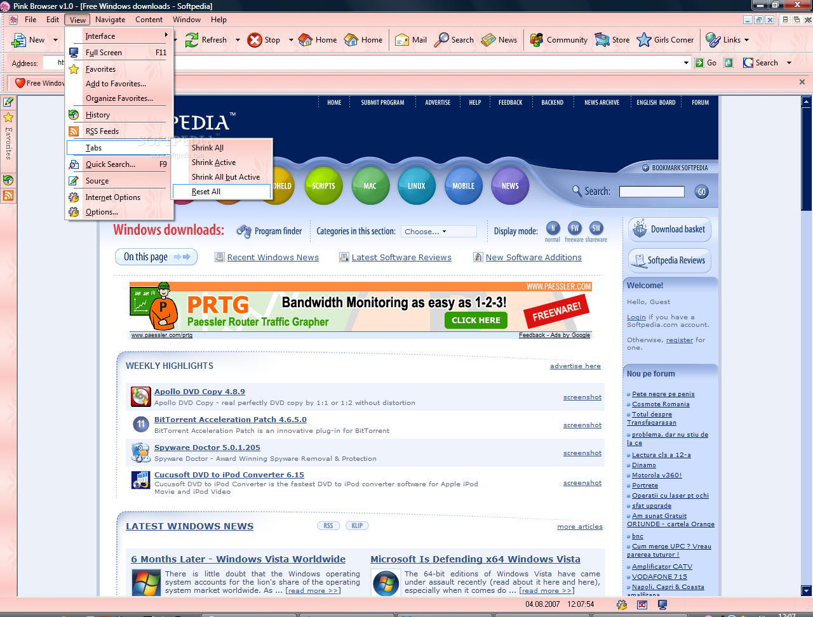Click the New tab toolbar icon

pyautogui.click(x=18, y=40)
